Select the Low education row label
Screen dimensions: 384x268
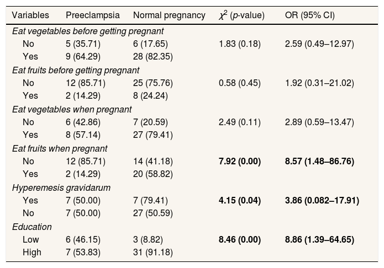pyautogui.click(x=30, y=240)
